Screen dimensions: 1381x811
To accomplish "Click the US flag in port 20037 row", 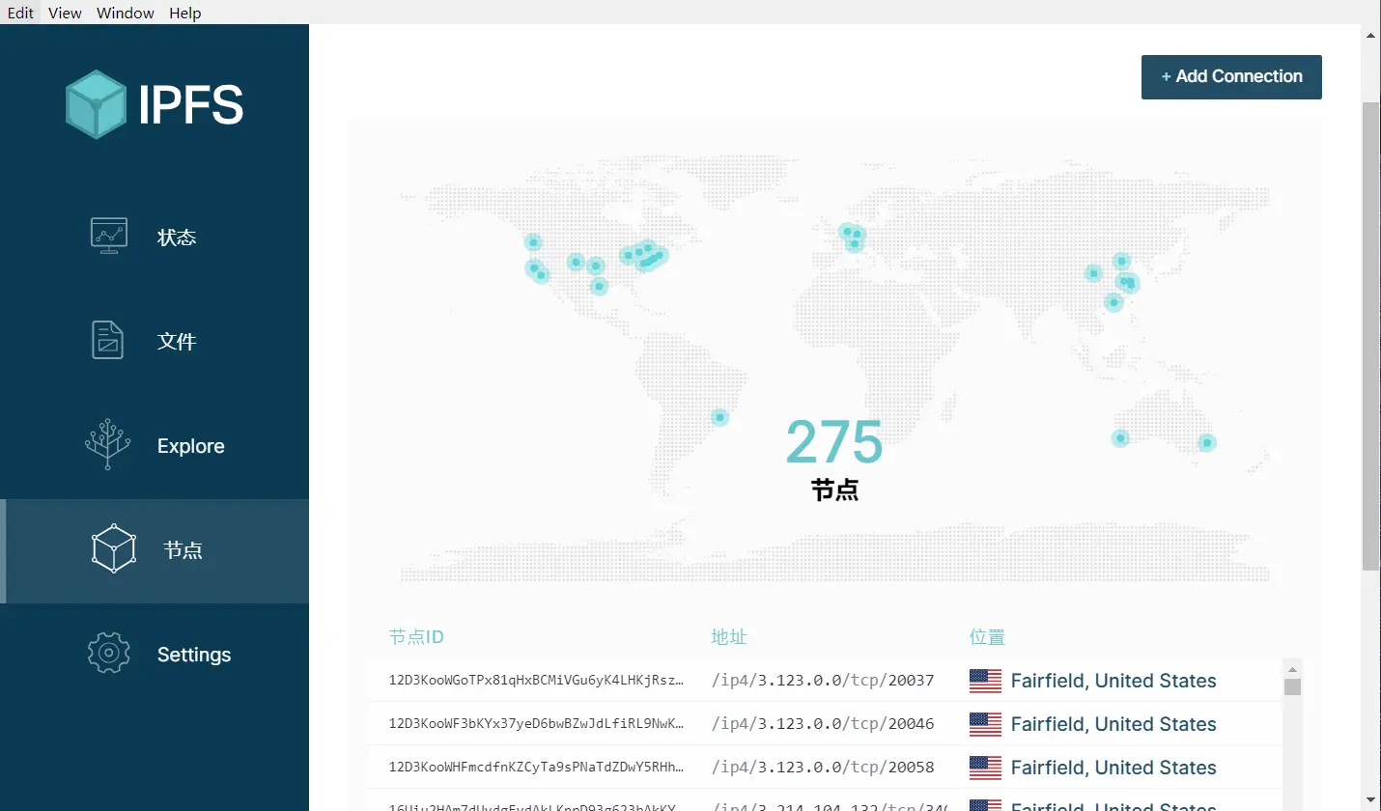I will pos(985,681).
